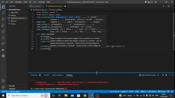Open the Python view in activity bar
The width and height of the screenshot is (175, 98).
pos(3,56)
